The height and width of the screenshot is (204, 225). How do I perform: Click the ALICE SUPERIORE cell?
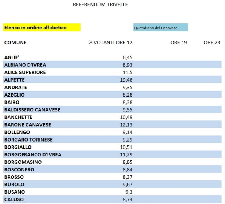(25, 72)
